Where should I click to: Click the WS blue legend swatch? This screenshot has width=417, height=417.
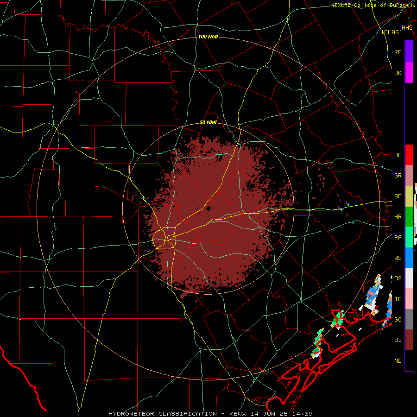coord(409,258)
